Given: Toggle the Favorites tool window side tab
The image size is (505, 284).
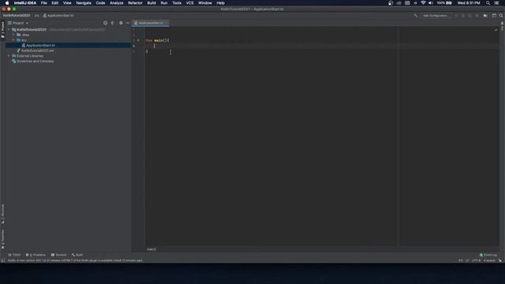Looking at the screenshot, I should click(2, 239).
